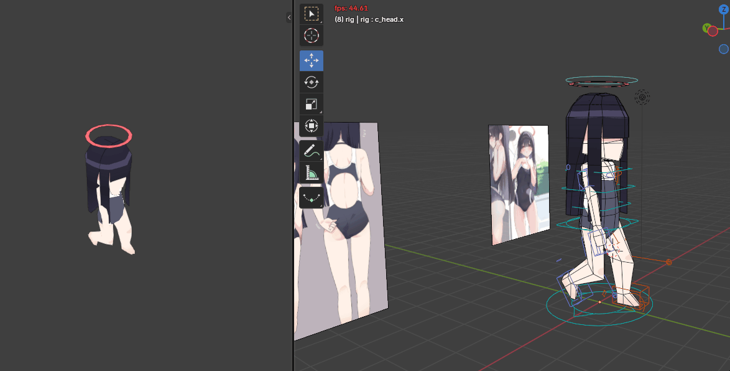Activate the Measure ruler tool
730x371 pixels.
click(x=311, y=172)
